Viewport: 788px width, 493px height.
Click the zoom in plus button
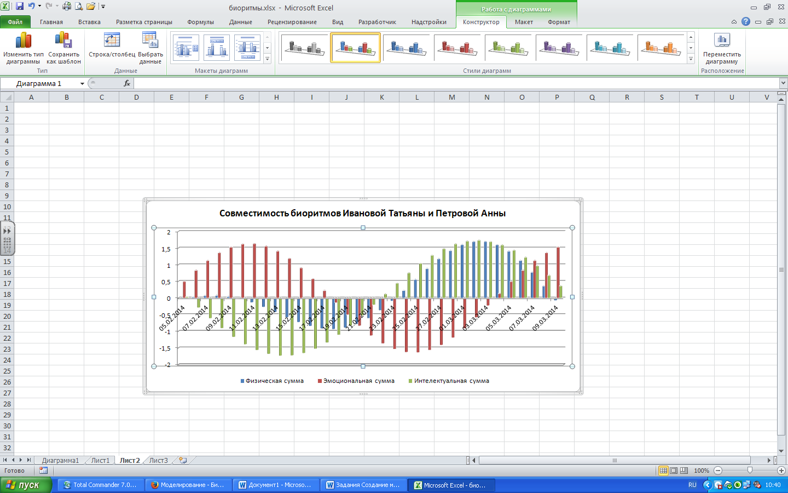781,471
